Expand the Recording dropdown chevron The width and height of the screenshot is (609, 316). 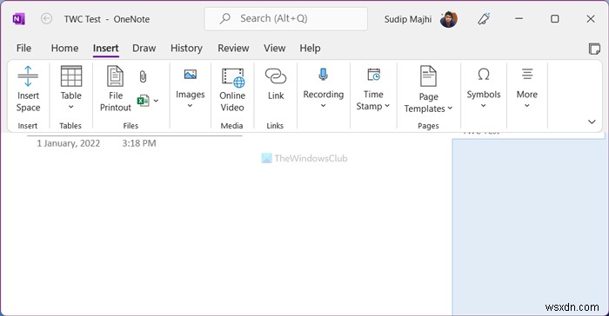pos(323,105)
